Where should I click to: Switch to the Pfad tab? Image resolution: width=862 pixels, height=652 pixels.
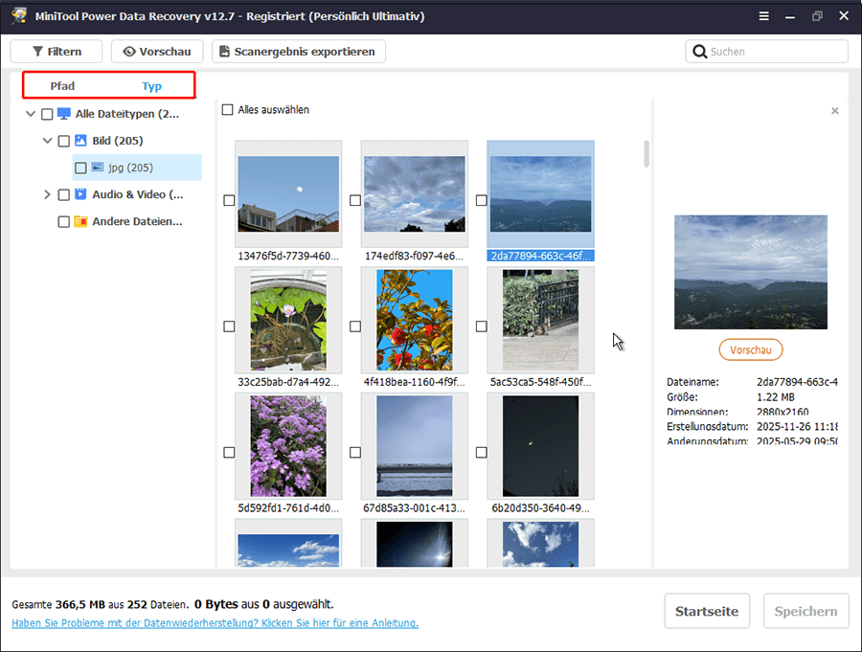click(62, 86)
